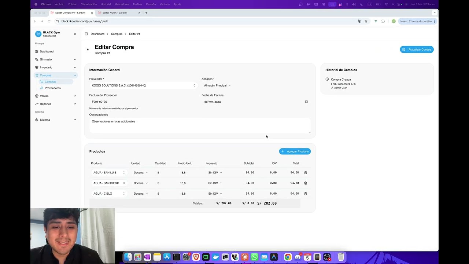Click the Vue devtools extension icon
The height and width of the screenshot is (264, 469).
pyautogui.click(x=376, y=21)
